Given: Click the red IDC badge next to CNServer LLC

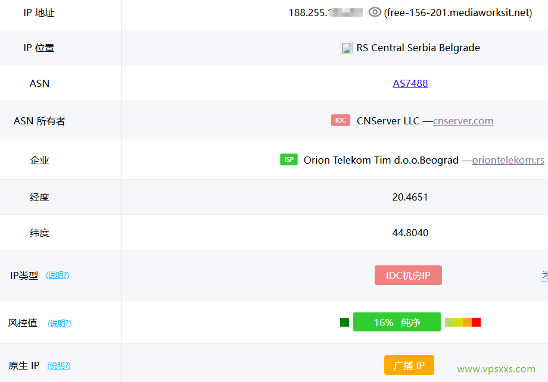Looking at the screenshot, I should (x=341, y=120).
